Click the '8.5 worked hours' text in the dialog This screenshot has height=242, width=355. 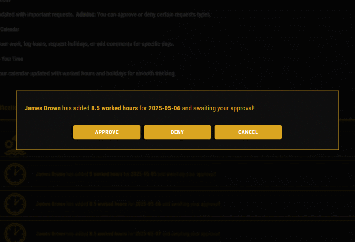tap(114, 108)
